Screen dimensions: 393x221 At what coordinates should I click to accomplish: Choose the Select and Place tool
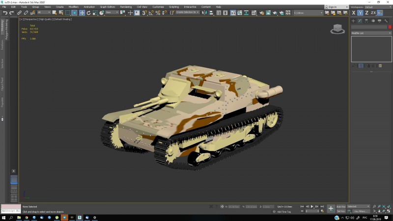click(x=102, y=13)
